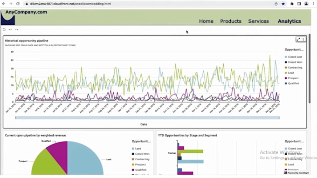Click the dashboard vertical scrollbar
This screenshot has height=178, width=317.
pyautogui.click(x=310, y=68)
